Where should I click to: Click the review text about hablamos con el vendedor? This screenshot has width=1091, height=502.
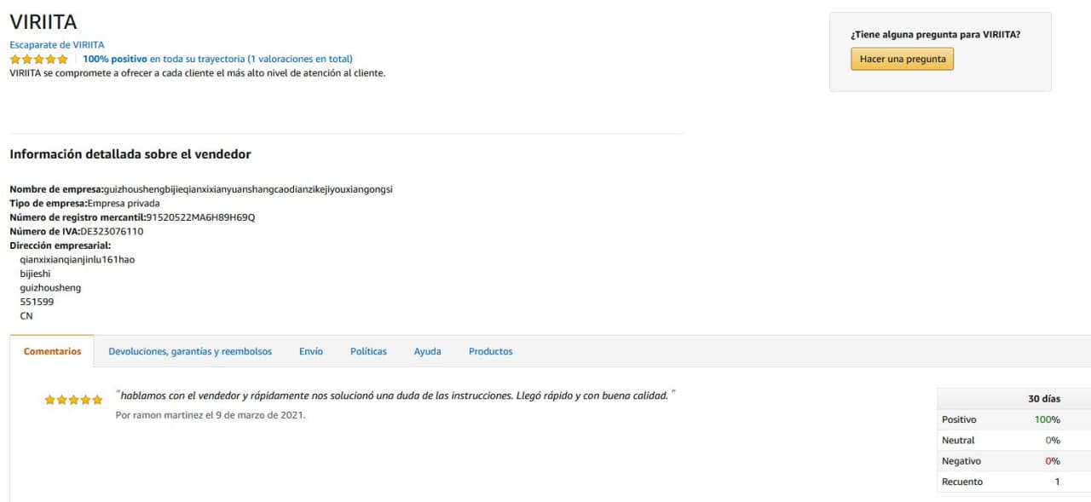pyautogui.click(x=395, y=395)
